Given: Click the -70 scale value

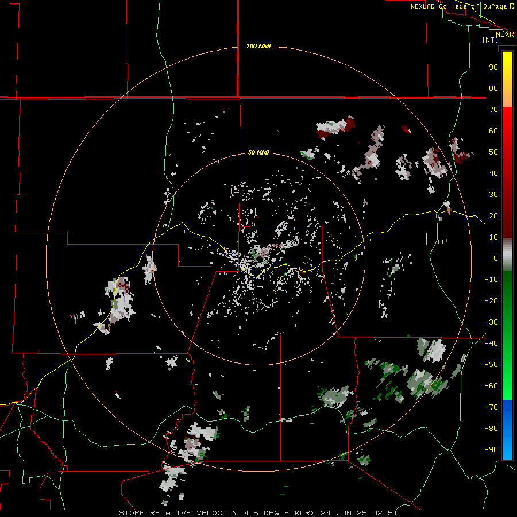Looking at the screenshot, I should [491, 407].
